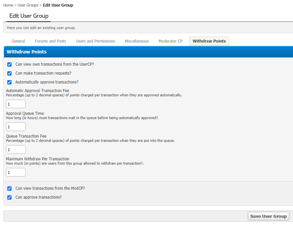Open the Moderator CP tab
This screenshot has height=225, width=293.
(170, 41)
